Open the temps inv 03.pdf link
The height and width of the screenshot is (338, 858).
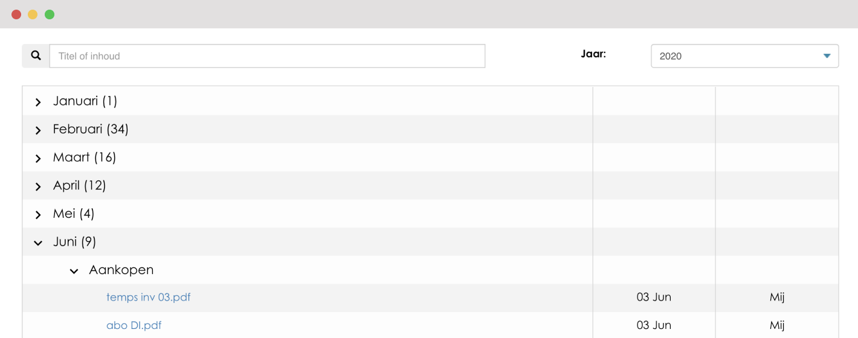pyautogui.click(x=149, y=297)
